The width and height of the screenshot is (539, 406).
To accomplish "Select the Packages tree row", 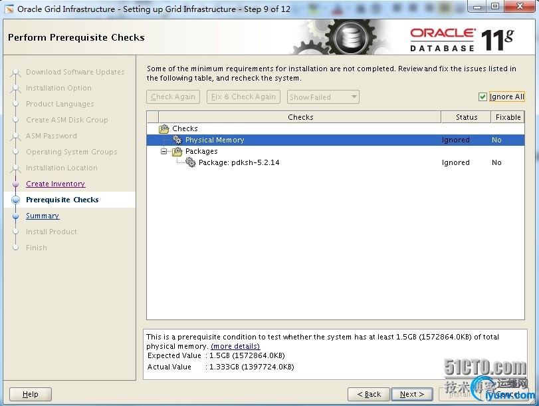I will [336, 151].
